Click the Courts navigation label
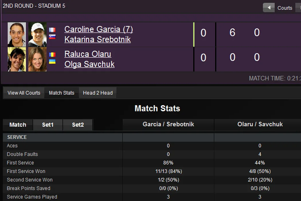The width and height of the screenshot is (301, 201). (x=285, y=8)
